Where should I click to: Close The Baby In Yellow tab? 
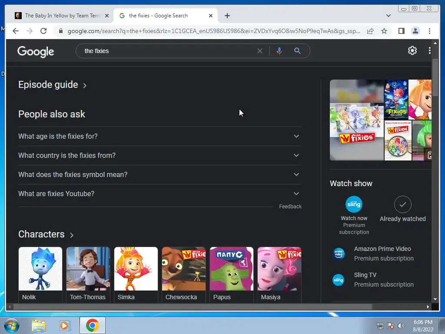point(107,16)
